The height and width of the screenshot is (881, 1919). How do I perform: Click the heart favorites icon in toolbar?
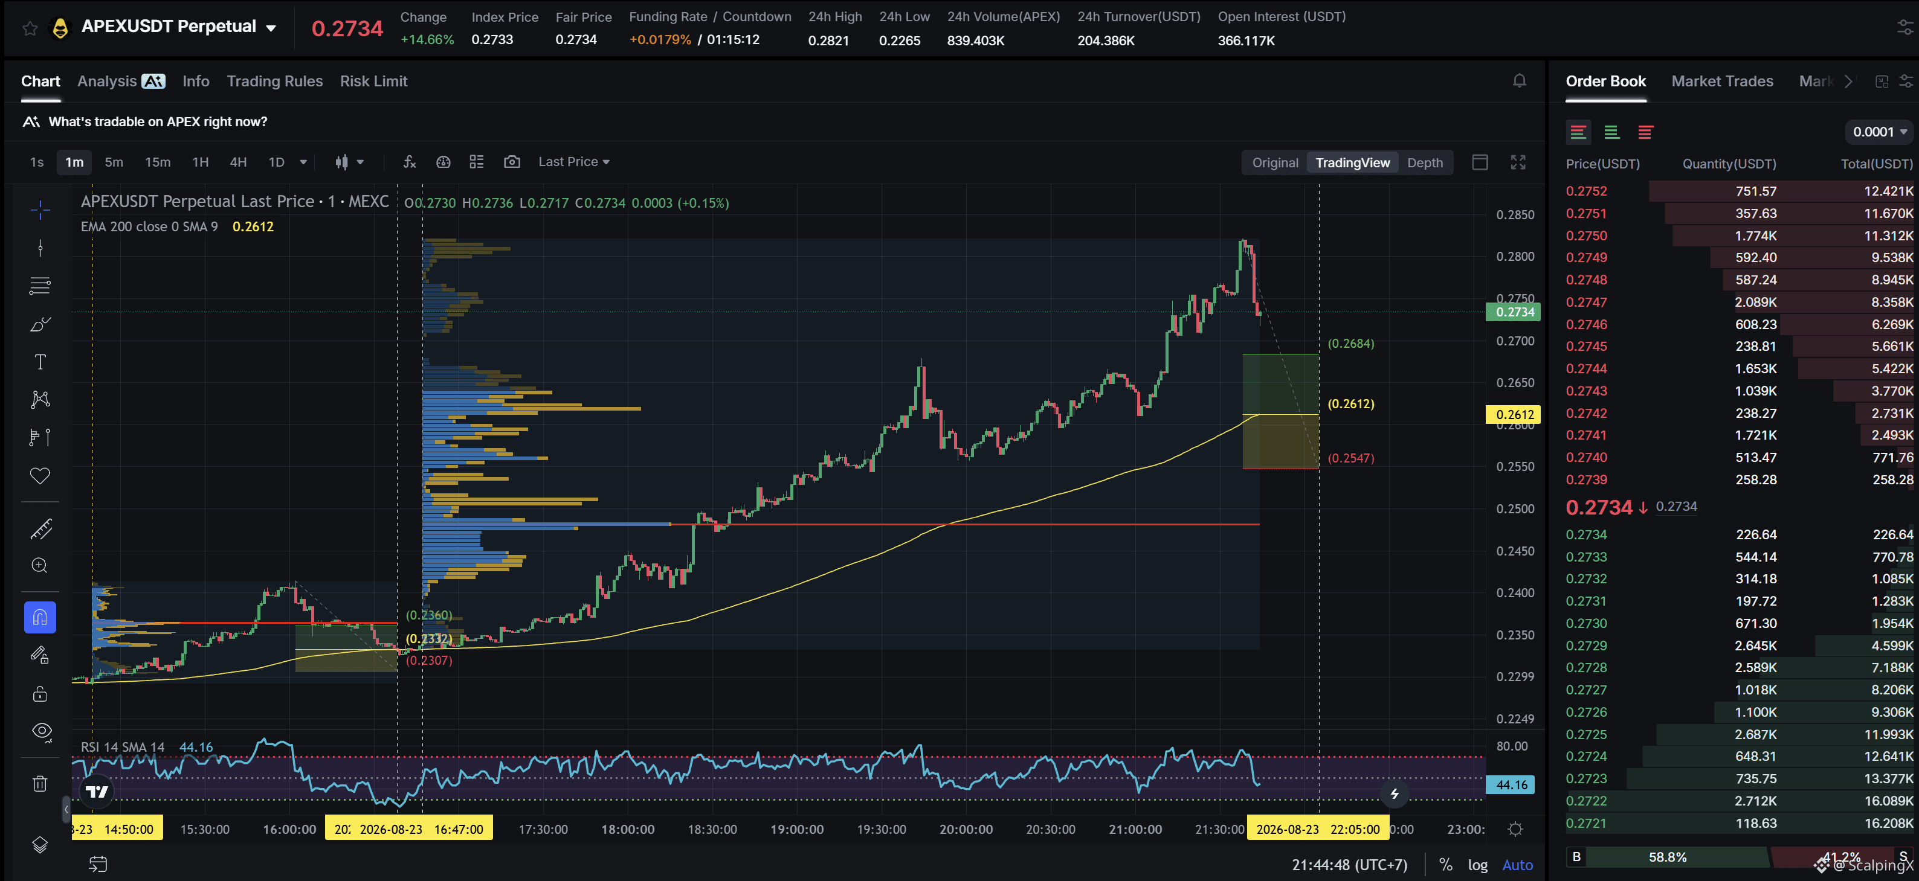[x=40, y=475]
